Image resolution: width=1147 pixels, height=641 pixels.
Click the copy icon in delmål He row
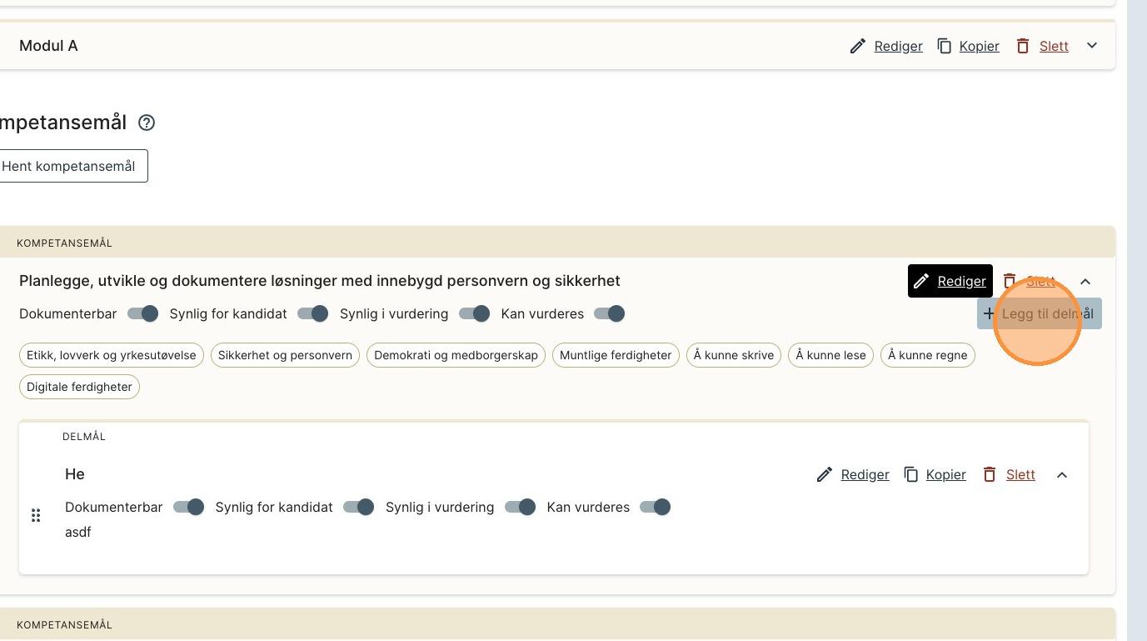[x=911, y=475]
